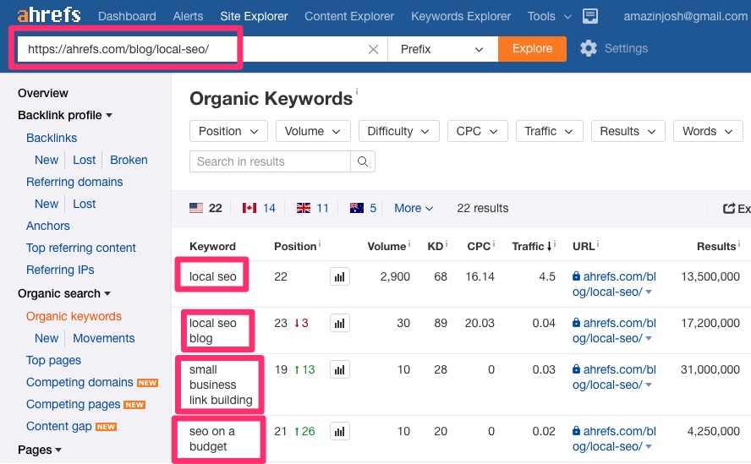Open chart icon for seo on a budget
The width and height of the screenshot is (751, 464).
tap(340, 431)
